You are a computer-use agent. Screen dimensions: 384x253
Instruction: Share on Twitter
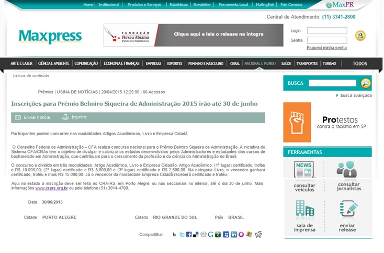(182, 234)
